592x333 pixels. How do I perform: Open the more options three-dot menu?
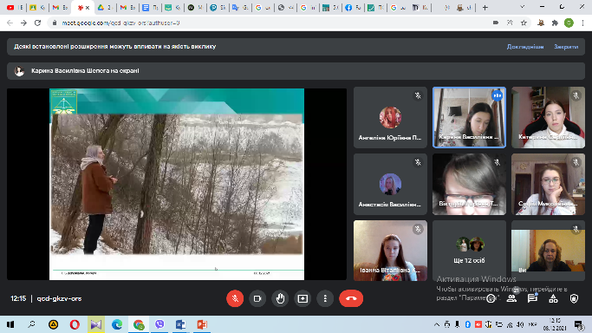pyautogui.click(x=325, y=298)
